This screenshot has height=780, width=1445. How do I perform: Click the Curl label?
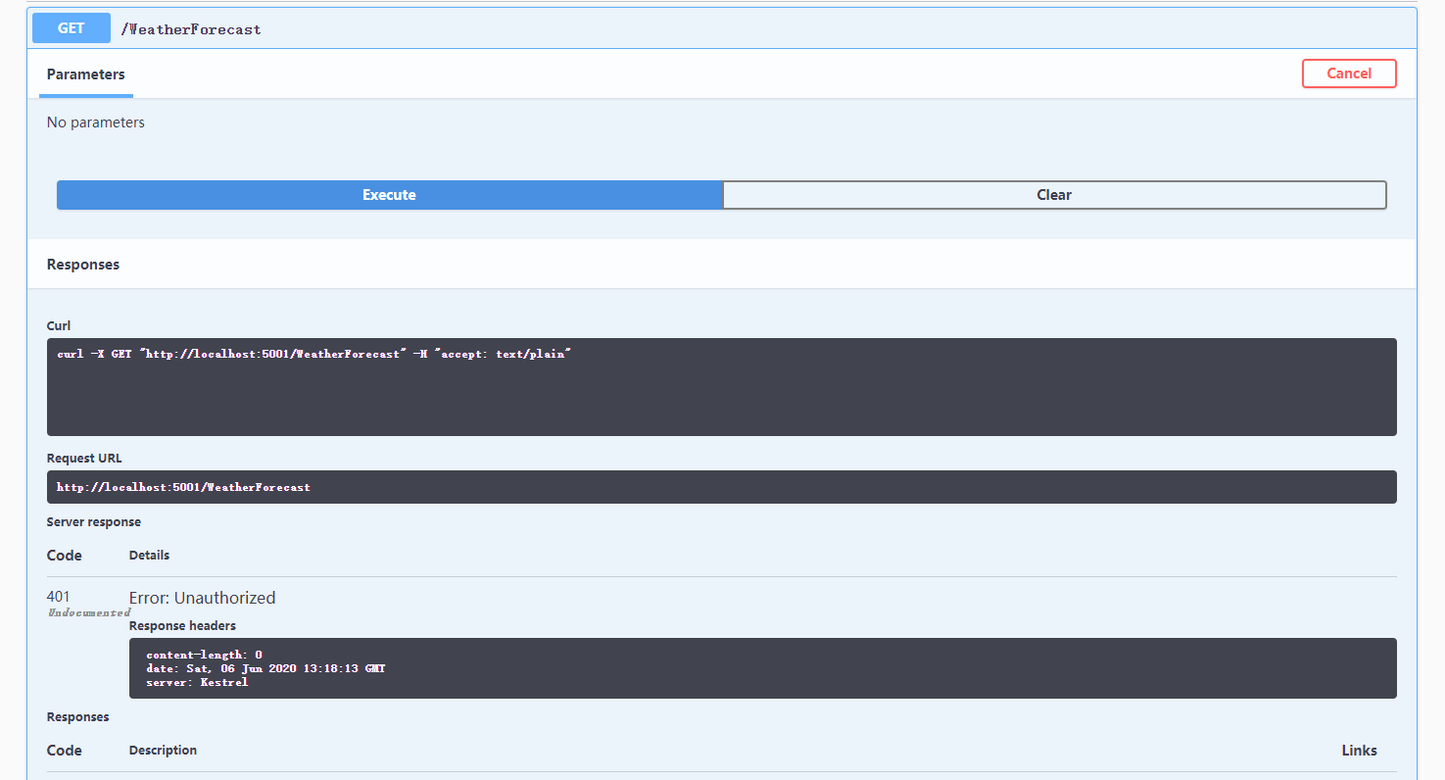pyautogui.click(x=59, y=325)
